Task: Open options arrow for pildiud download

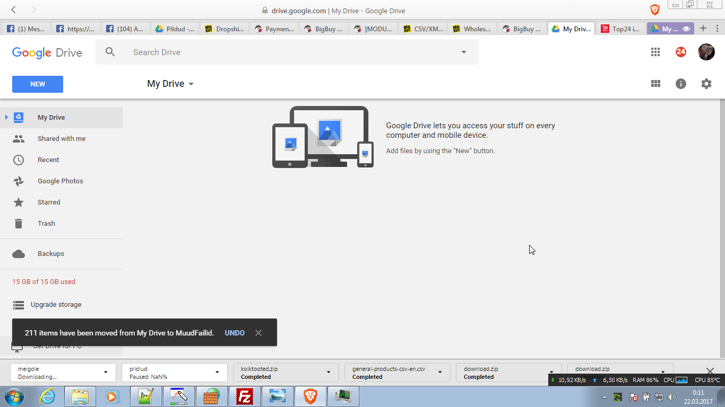Action: [217, 372]
